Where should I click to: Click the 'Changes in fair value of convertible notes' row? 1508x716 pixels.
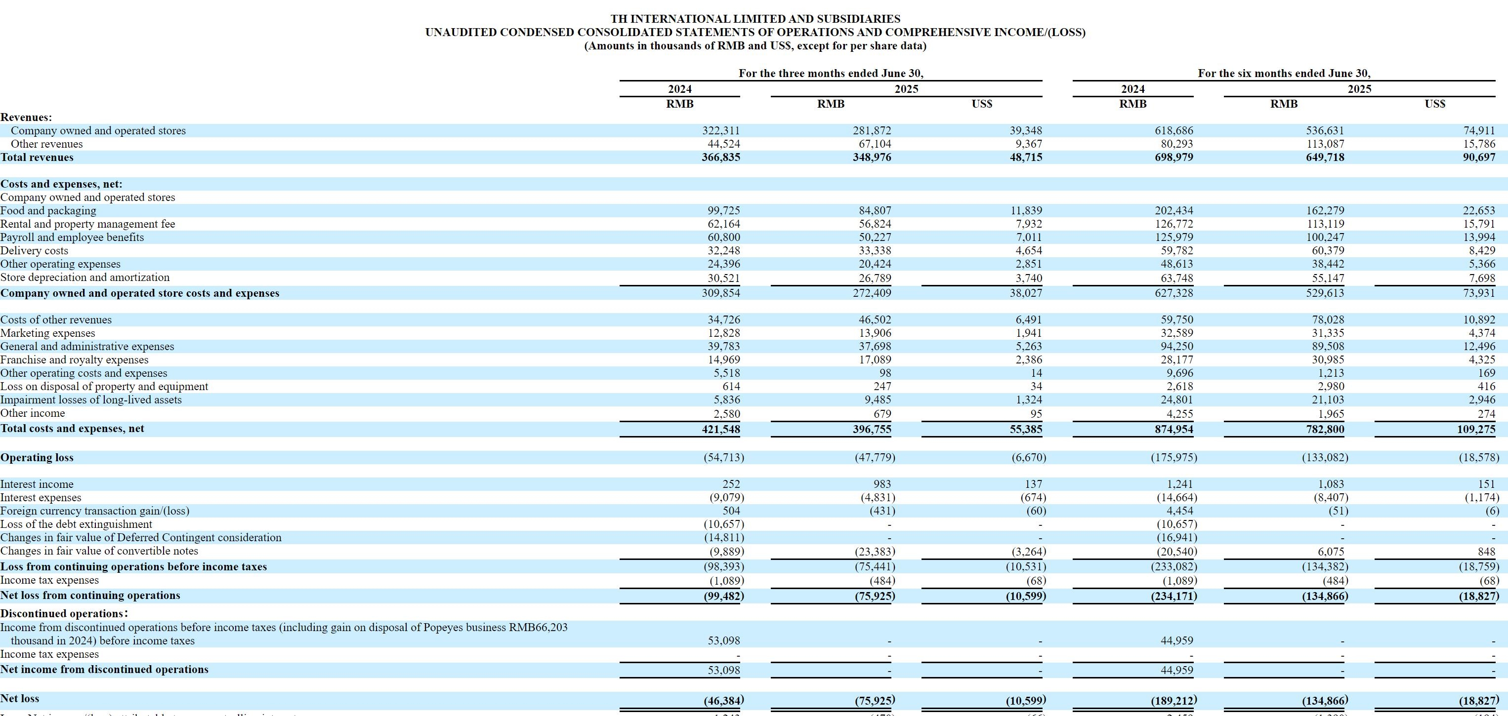[x=99, y=551]
